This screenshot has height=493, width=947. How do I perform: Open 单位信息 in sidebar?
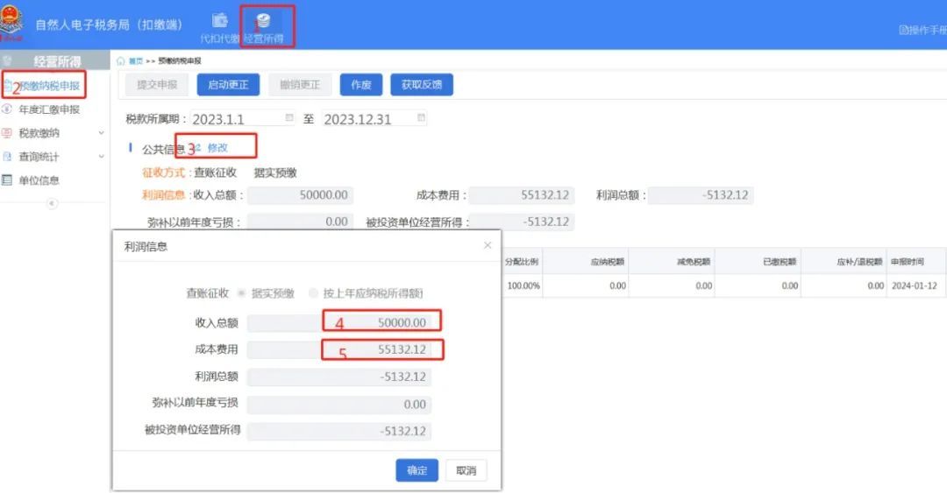39,180
